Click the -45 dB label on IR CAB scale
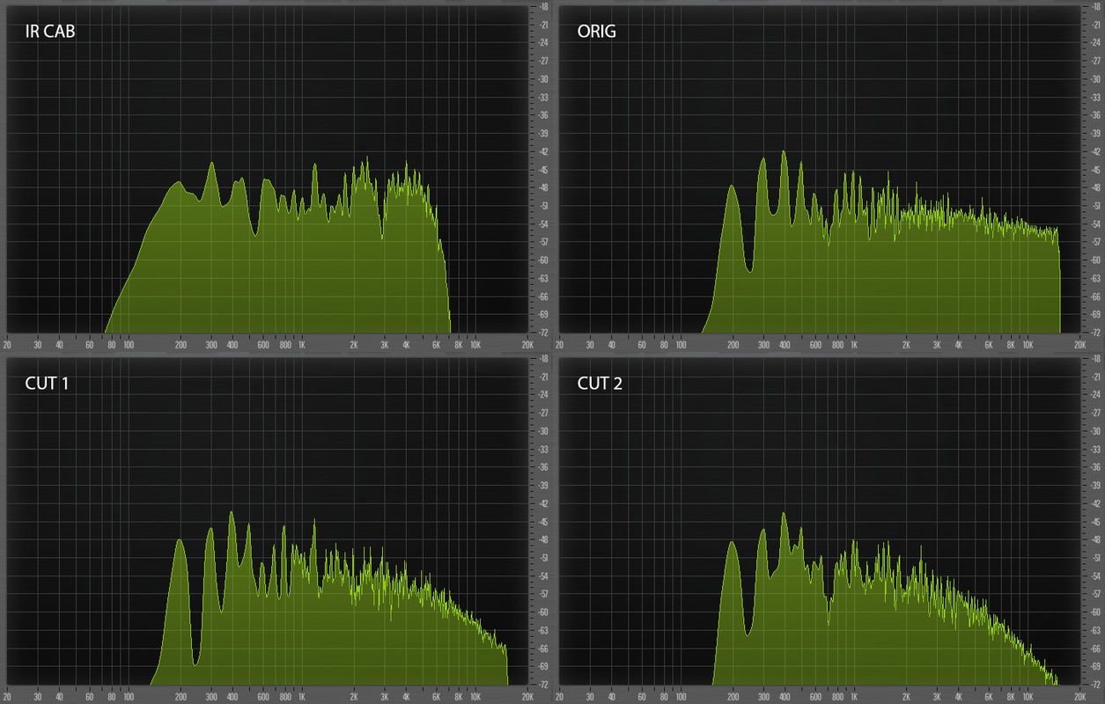 543,169
